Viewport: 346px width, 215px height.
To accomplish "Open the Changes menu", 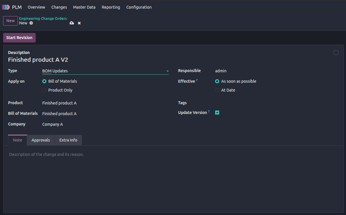I will click(59, 7).
